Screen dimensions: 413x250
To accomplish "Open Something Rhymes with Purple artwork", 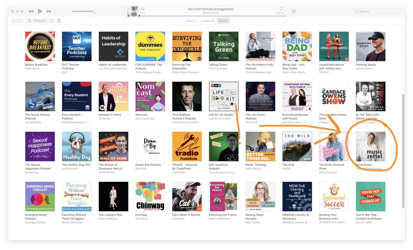I will click(297, 97).
